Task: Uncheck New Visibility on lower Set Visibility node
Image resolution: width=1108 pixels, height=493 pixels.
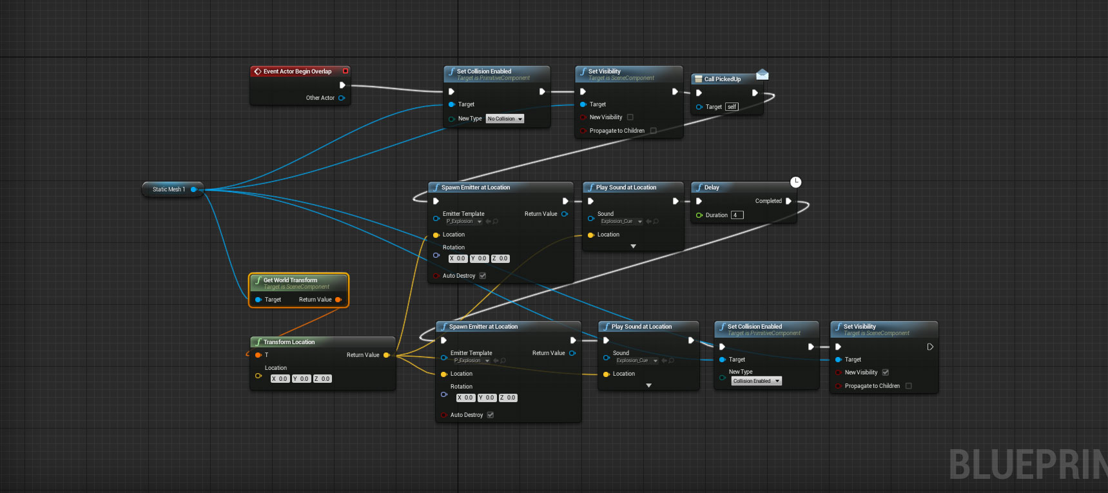Action: 886,372
